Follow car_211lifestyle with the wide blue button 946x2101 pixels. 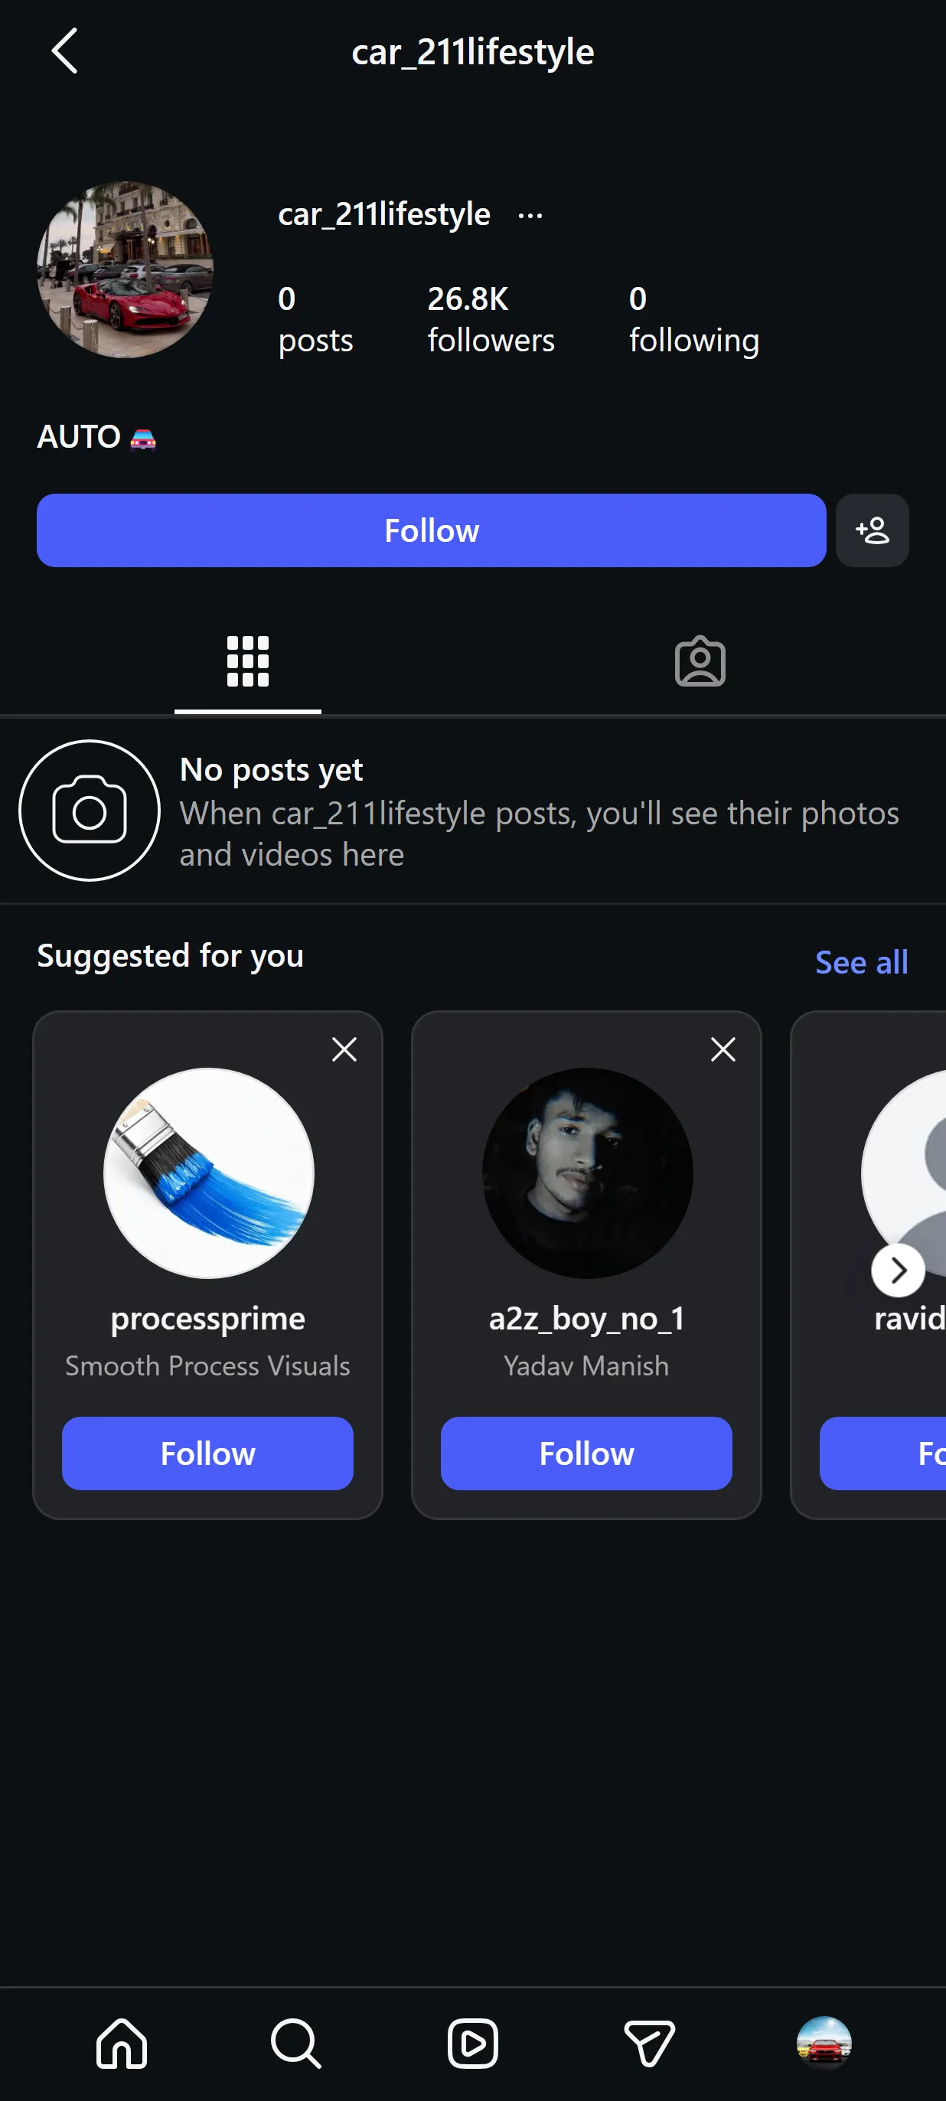pyautogui.click(x=432, y=530)
